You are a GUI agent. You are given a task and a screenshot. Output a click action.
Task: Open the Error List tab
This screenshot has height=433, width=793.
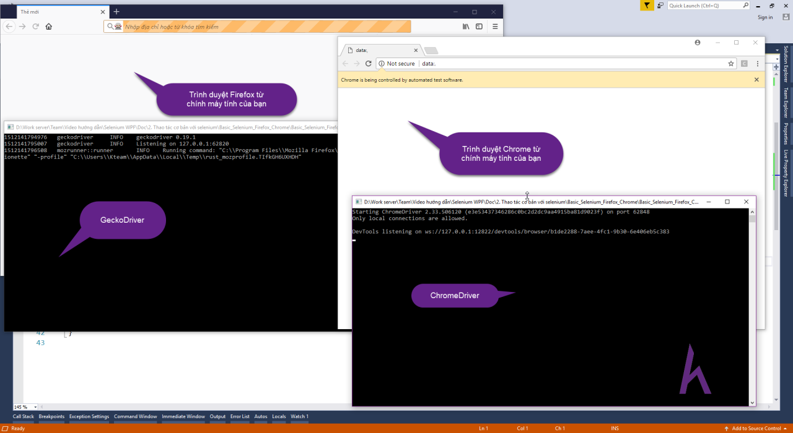coord(240,416)
